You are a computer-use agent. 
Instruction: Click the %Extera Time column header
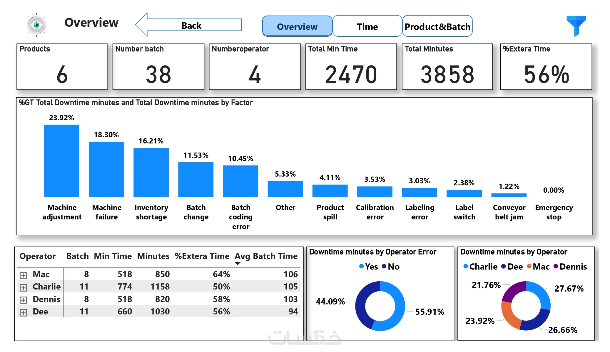point(202,256)
